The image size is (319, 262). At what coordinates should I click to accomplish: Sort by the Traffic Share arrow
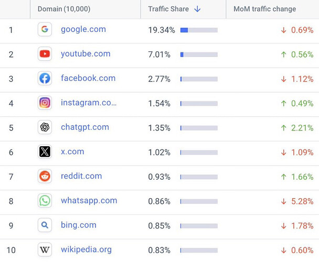(197, 9)
